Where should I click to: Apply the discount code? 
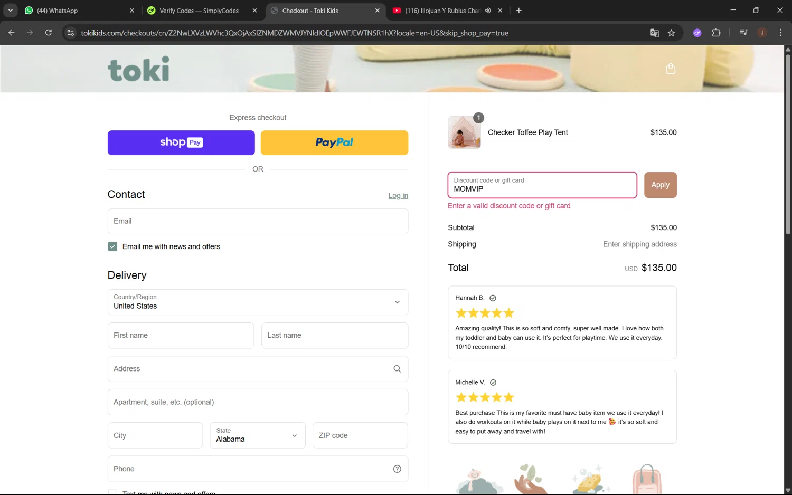660,185
